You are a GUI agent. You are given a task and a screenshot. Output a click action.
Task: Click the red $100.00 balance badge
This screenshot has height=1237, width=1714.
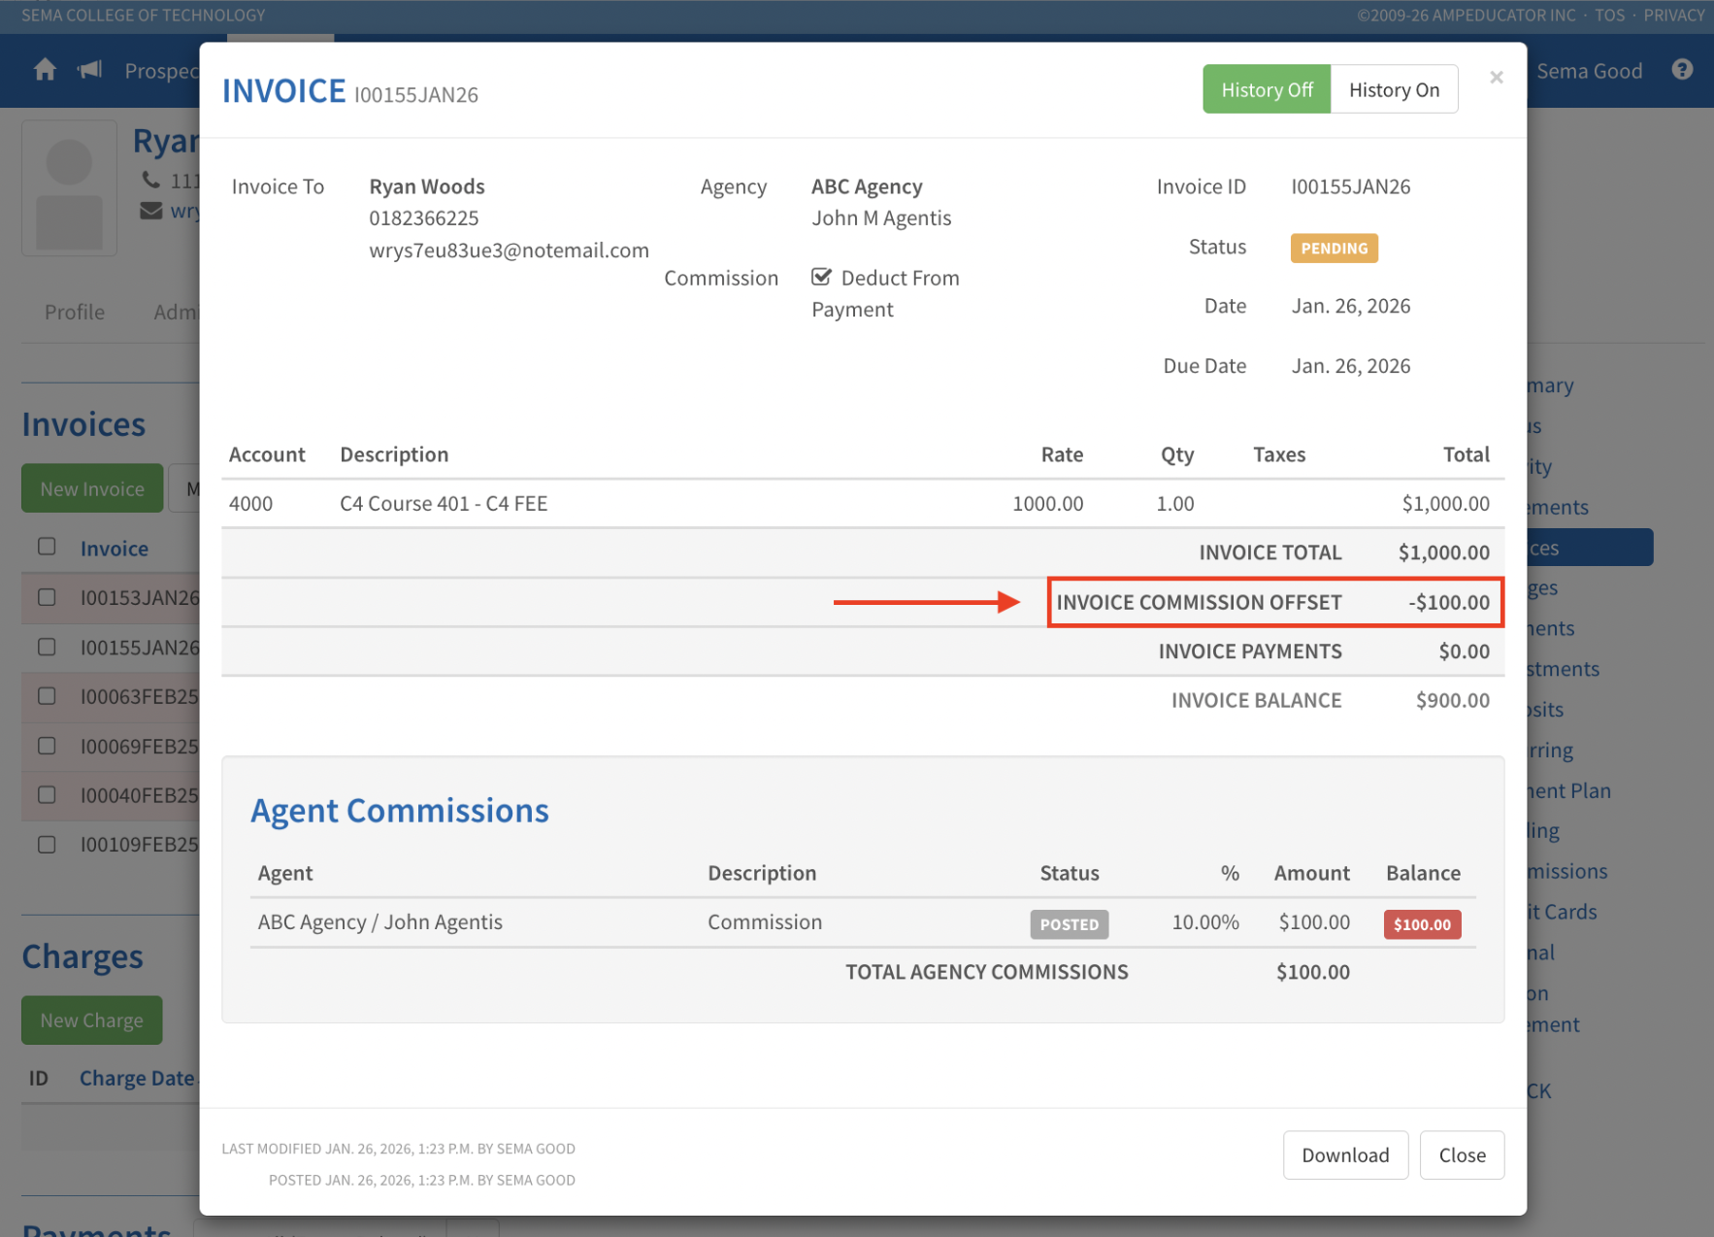tap(1421, 924)
